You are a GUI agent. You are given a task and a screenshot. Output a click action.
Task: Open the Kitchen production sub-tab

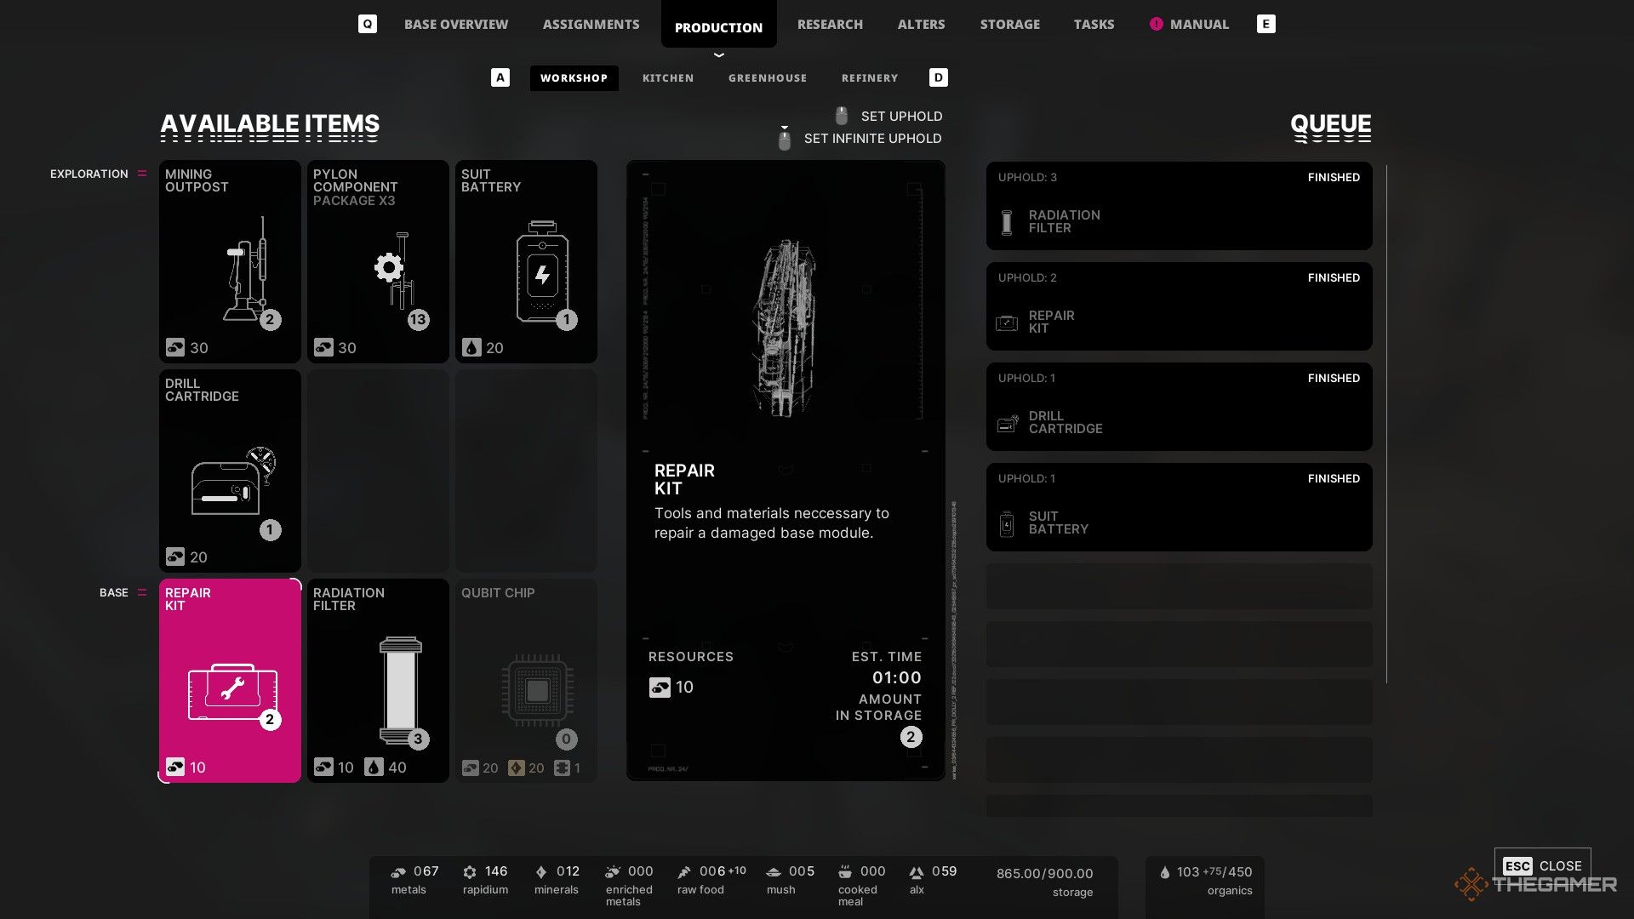click(x=668, y=77)
